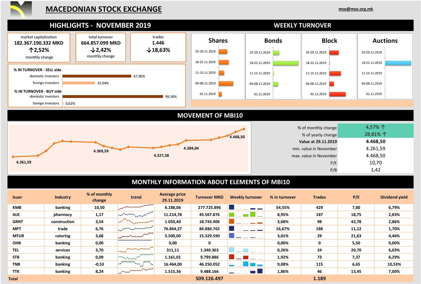The image size is (421, 284).
Task: Click the ALK weekly turnover mini chart
Action: tap(246, 214)
